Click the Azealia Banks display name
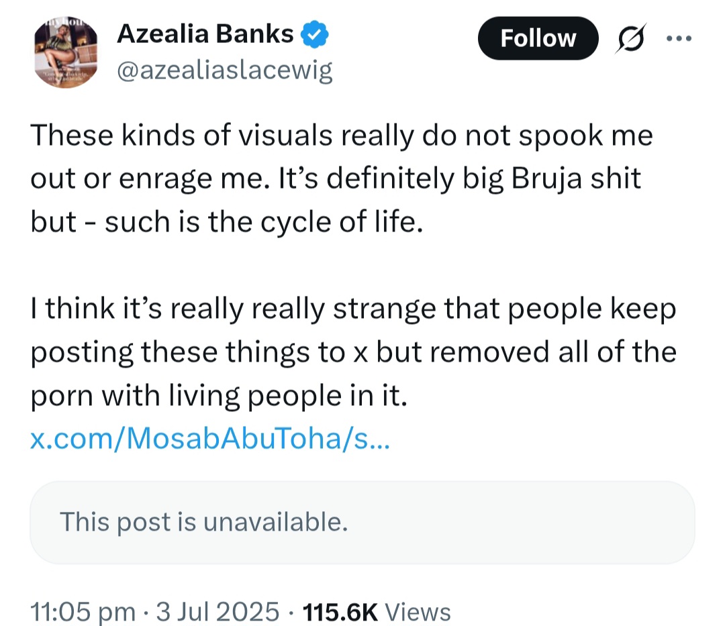Image resolution: width=725 pixels, height=626 pixels. pyautogui.click(x=205, y=33)
